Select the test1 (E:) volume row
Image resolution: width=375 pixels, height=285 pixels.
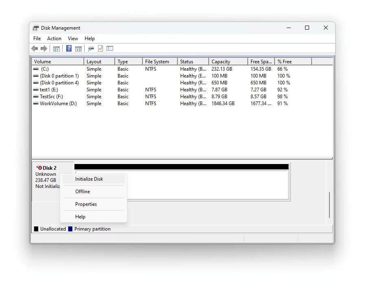(182, 90)
